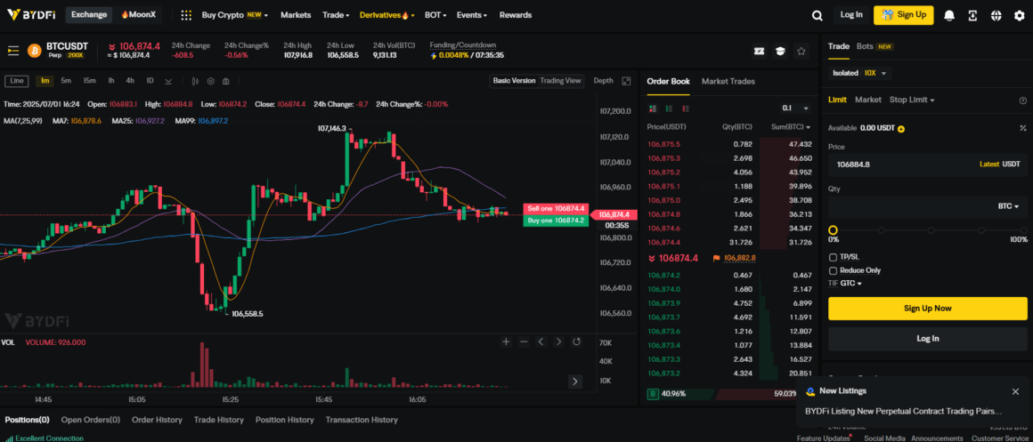Change Isolated 10X leverage dropdown
Image resolution: width=1033 pixels, height=442 pixels.
[x=859, y=73]
